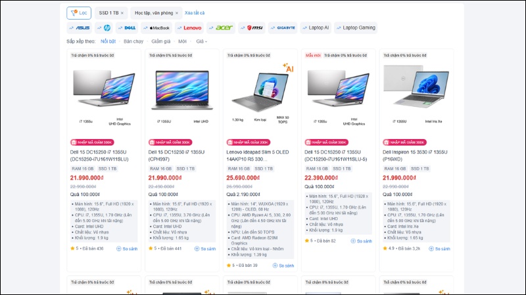526x295 pixels.
Task: Filter by Lenovo brand logo
Action: 189,28
